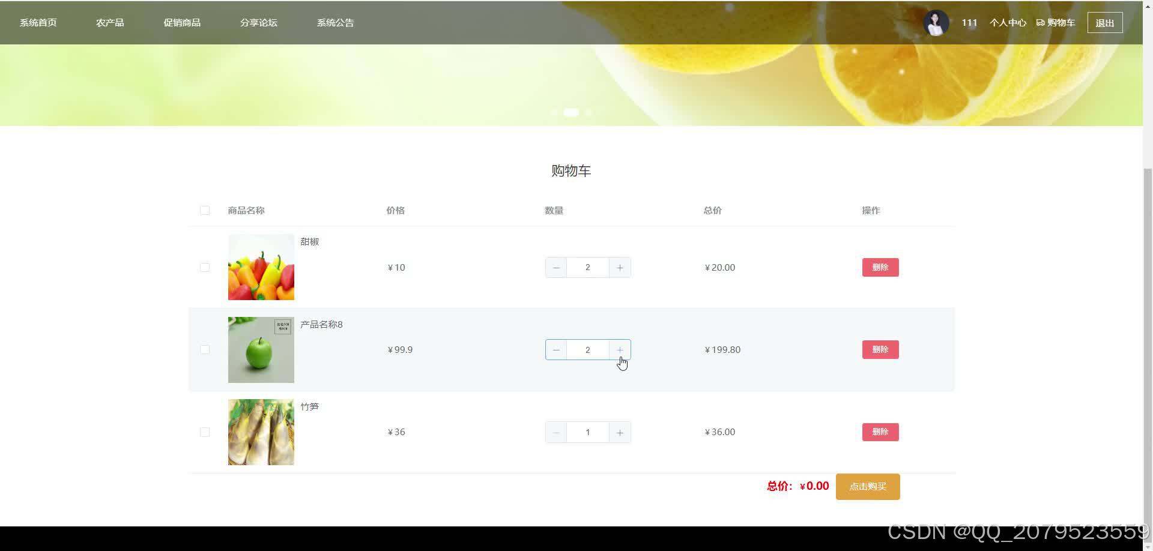Click the 退出 logout button

tap(1105, 23)
